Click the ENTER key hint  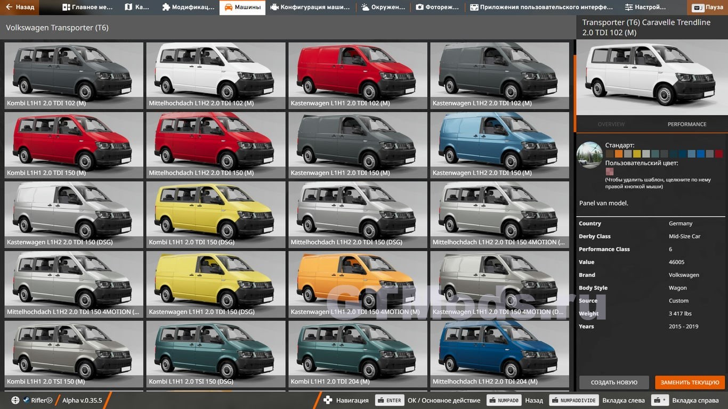click(390, 400)
